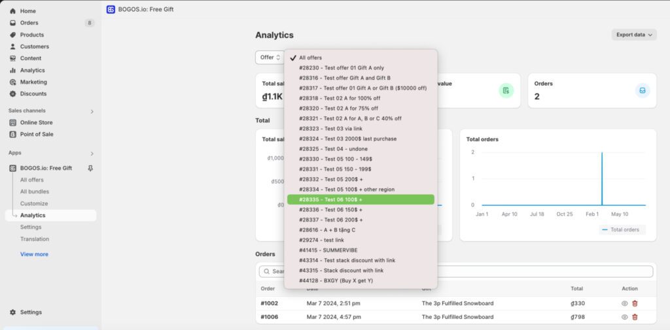The height and width of the screenshot is (330, 670).
Task: Expand the Apps section chevron
Action: pos(92,153)
